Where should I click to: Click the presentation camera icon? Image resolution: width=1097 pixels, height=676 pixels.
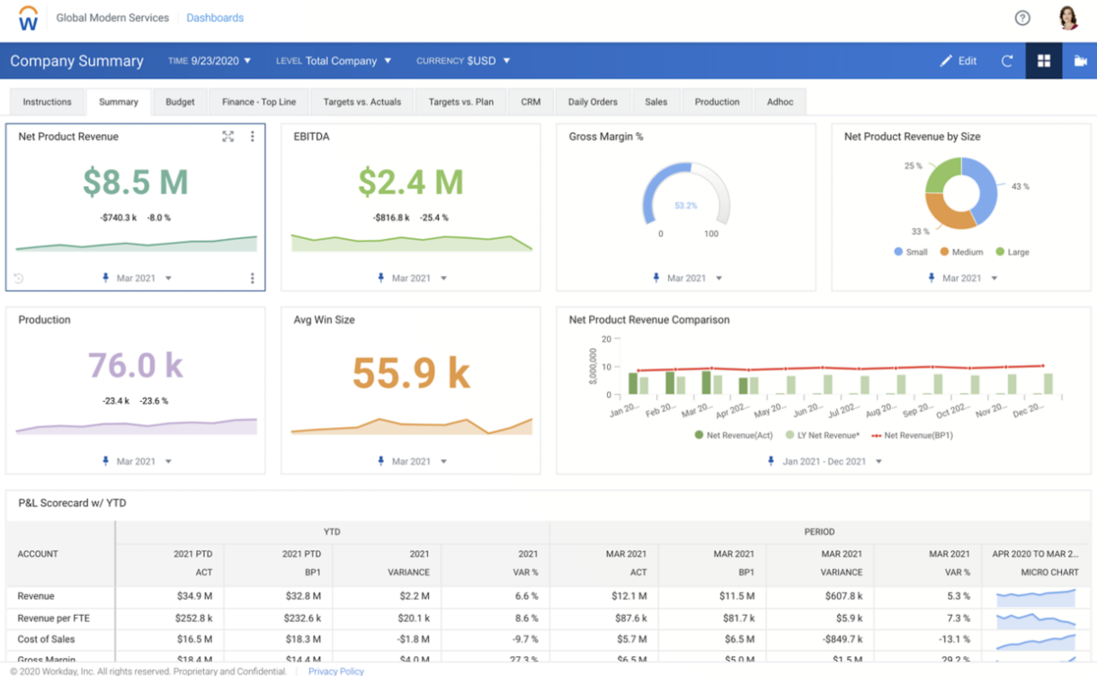(x=1080, y=61)
